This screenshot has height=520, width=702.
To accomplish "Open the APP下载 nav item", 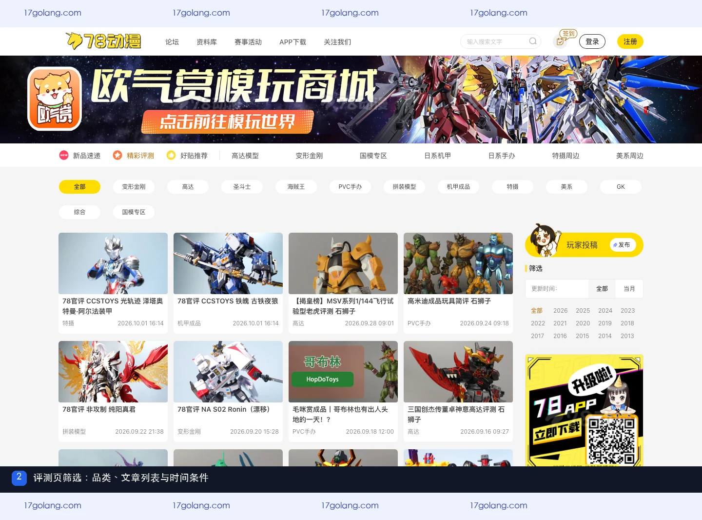I will [292, 42].
